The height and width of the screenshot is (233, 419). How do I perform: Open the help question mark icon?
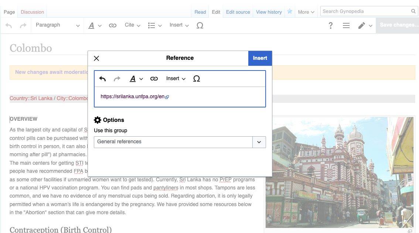331,25
